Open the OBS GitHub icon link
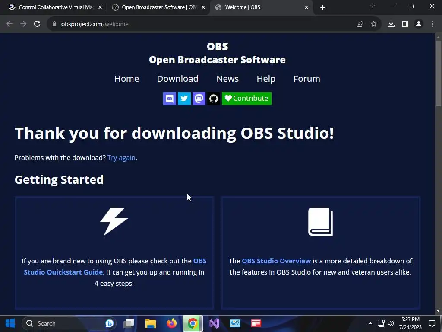 click(213, 99)
